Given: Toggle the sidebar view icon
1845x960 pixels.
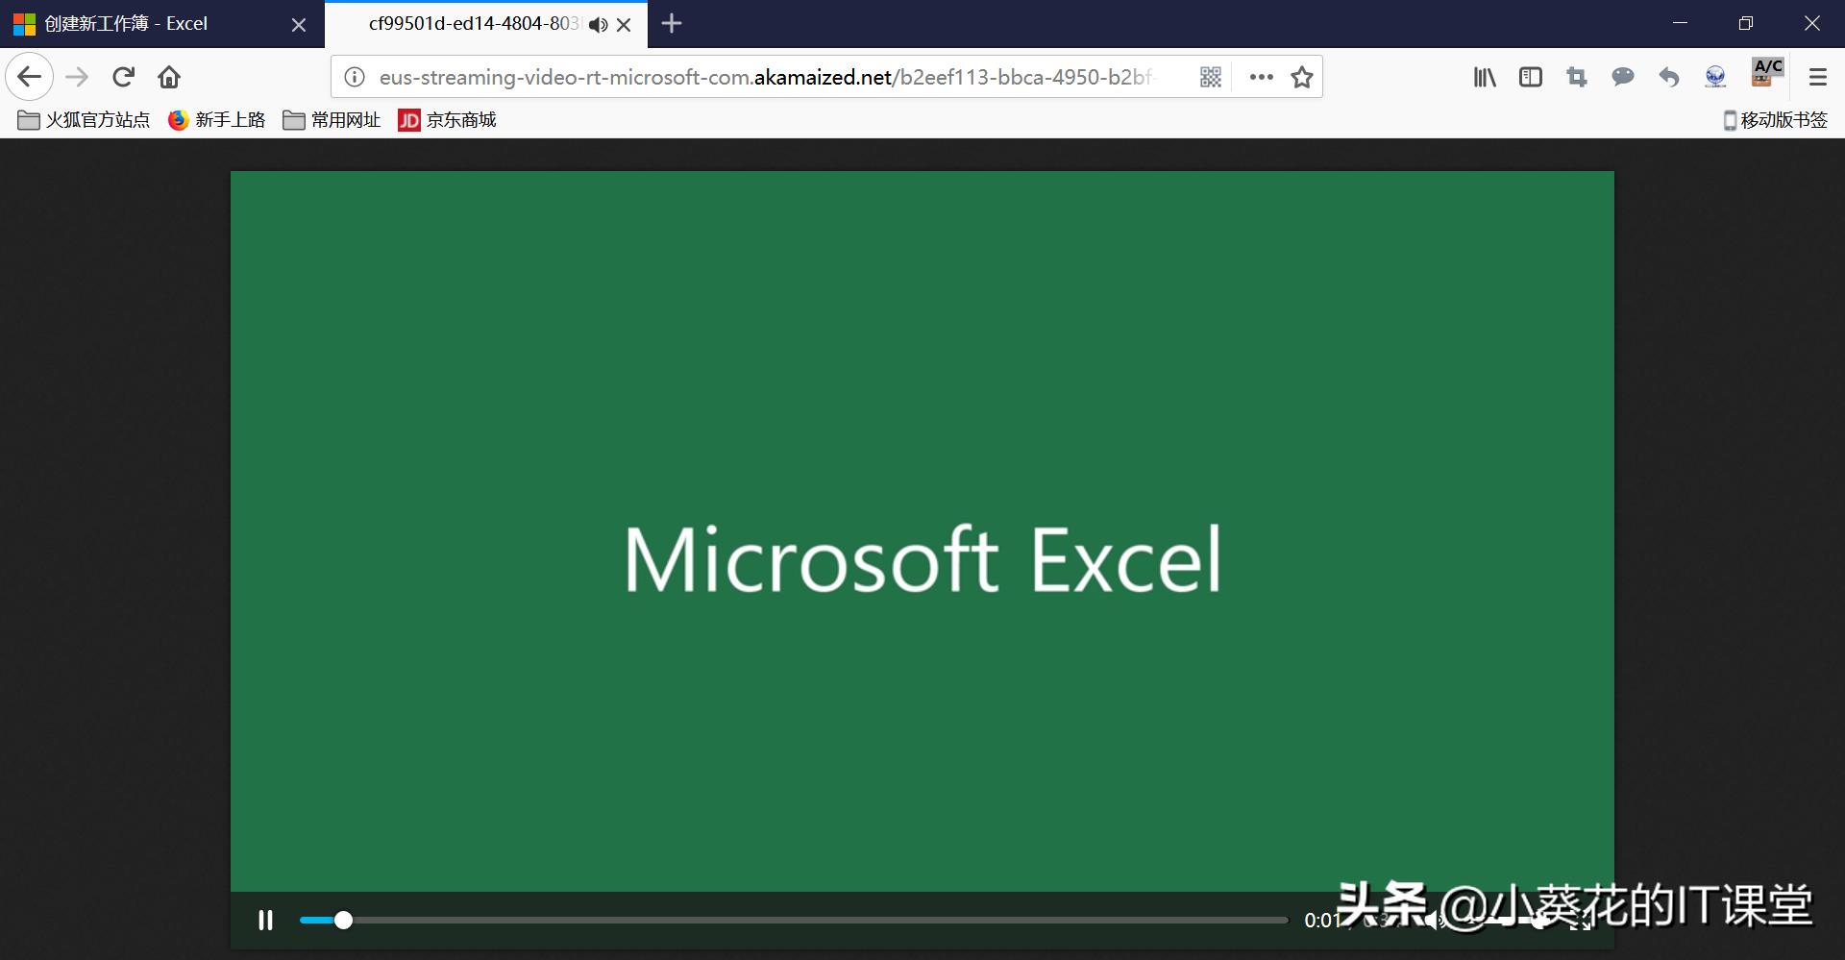Looking at the screenshot, I should pos(1530,76).
